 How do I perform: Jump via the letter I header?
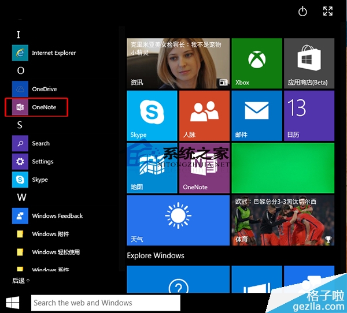19,35
